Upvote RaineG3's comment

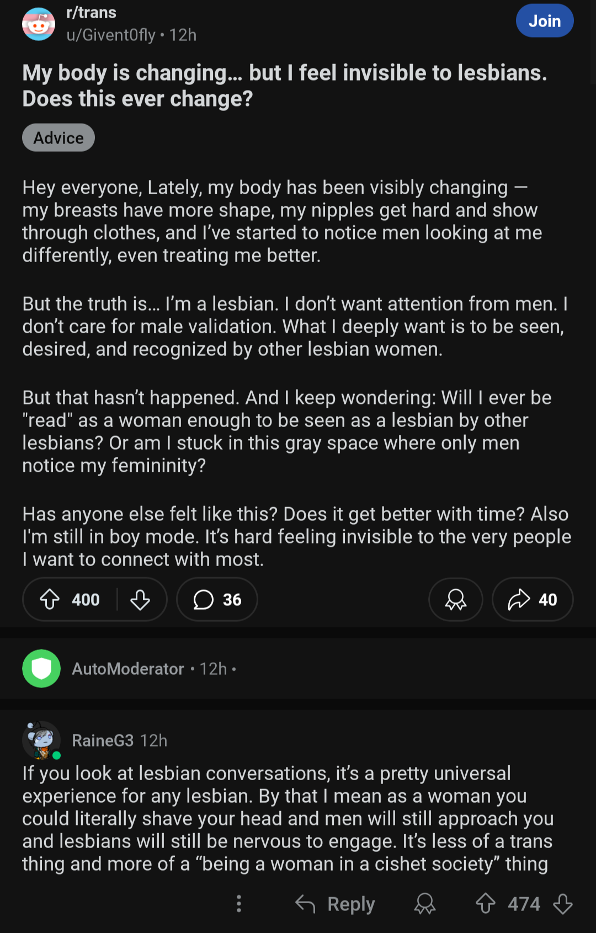486,904
